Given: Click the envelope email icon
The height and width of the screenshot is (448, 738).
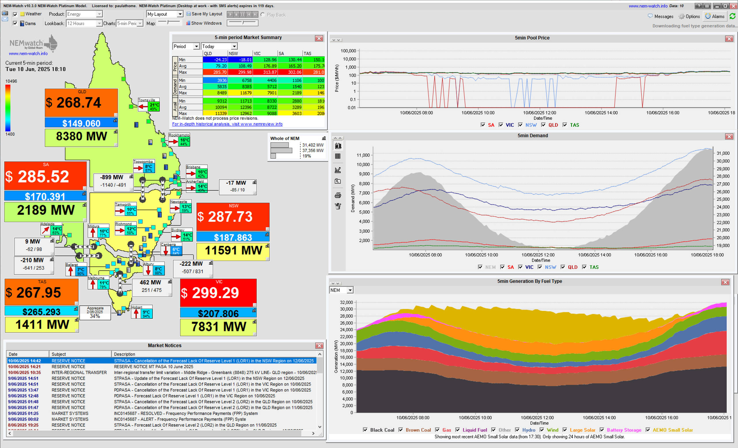Looking at the screenshot, I should (5, 19).
